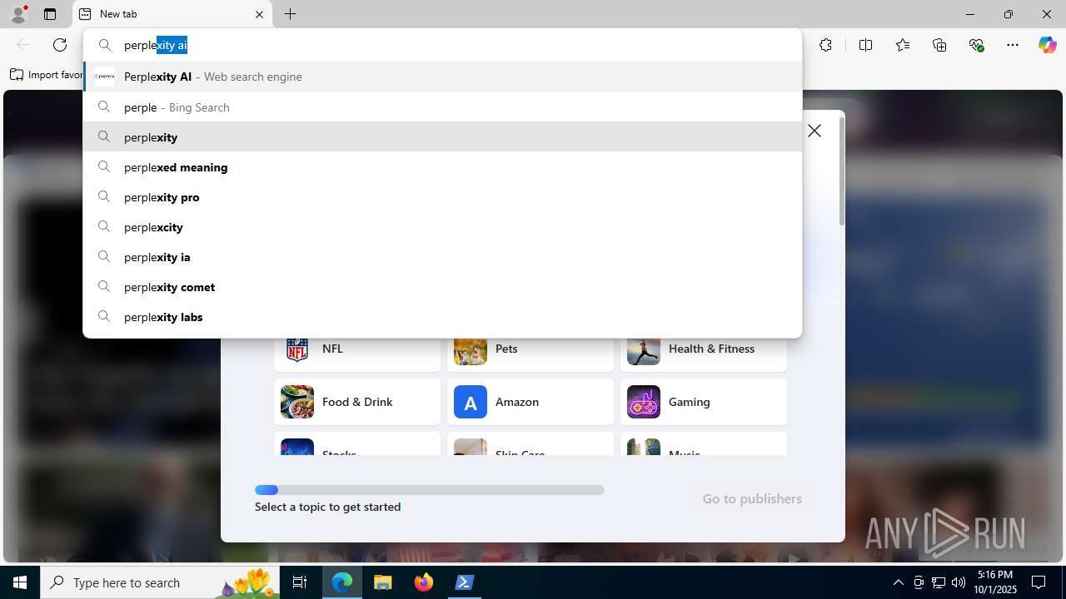Open Task View on taskbar
1066x599 pixels.
tap(300, 582)
